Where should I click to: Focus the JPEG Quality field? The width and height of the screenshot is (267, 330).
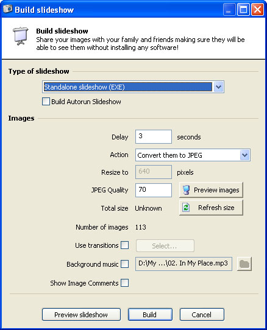click(154, 190)
